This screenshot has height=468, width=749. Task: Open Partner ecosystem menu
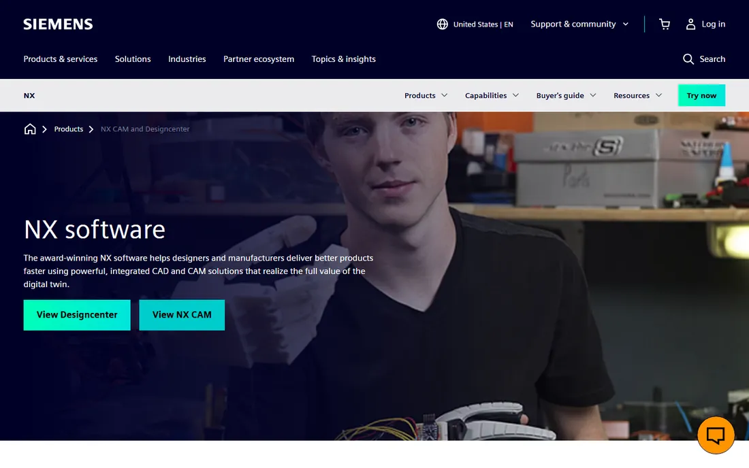[x=259, y=59]
